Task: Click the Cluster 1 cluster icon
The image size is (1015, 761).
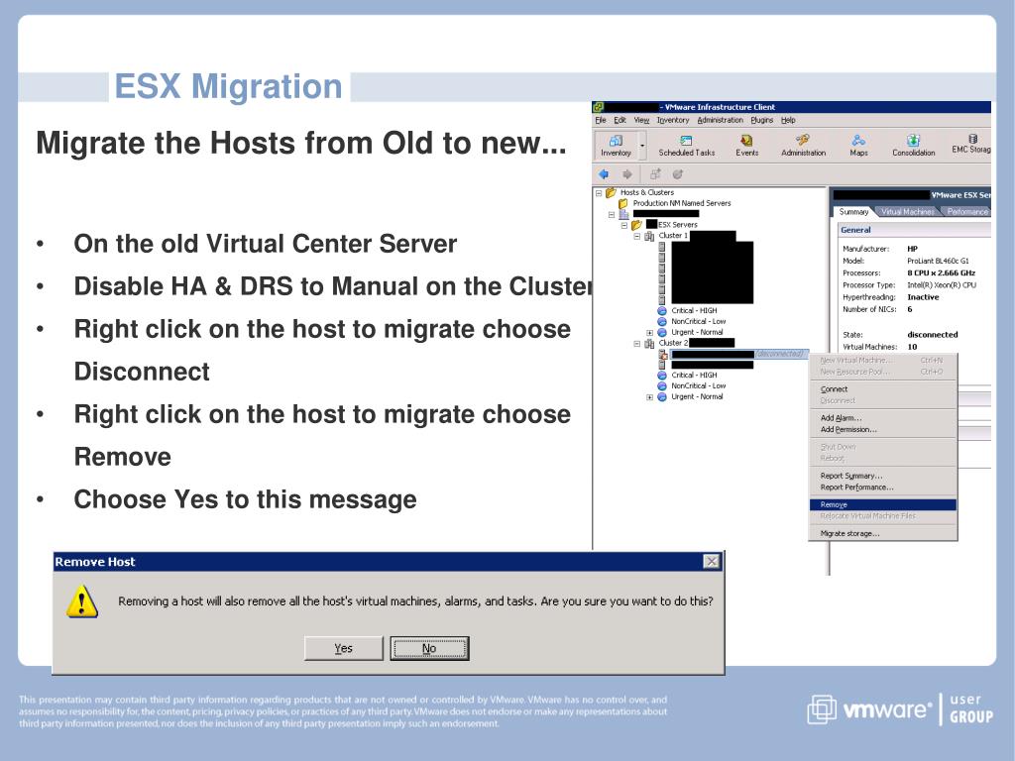Action: [x=649, y=236]
